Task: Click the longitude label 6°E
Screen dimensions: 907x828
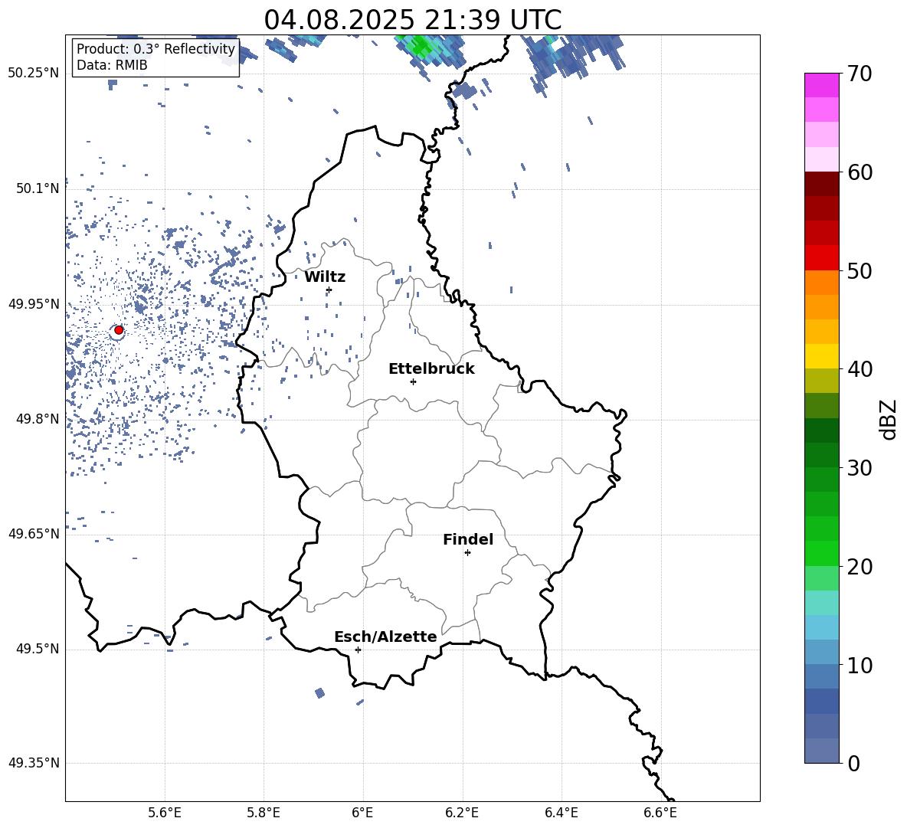Action: coord(363,813)
